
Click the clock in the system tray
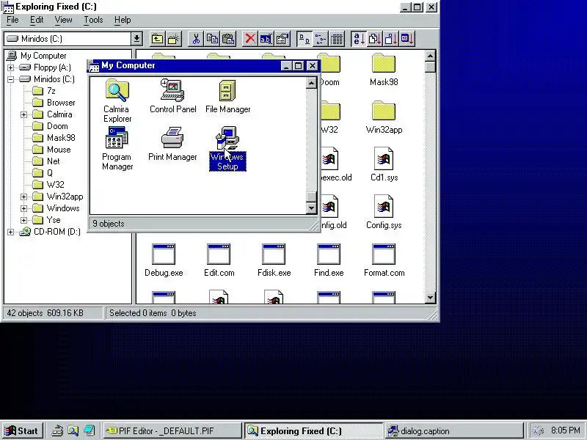click(x=566, y=430)
